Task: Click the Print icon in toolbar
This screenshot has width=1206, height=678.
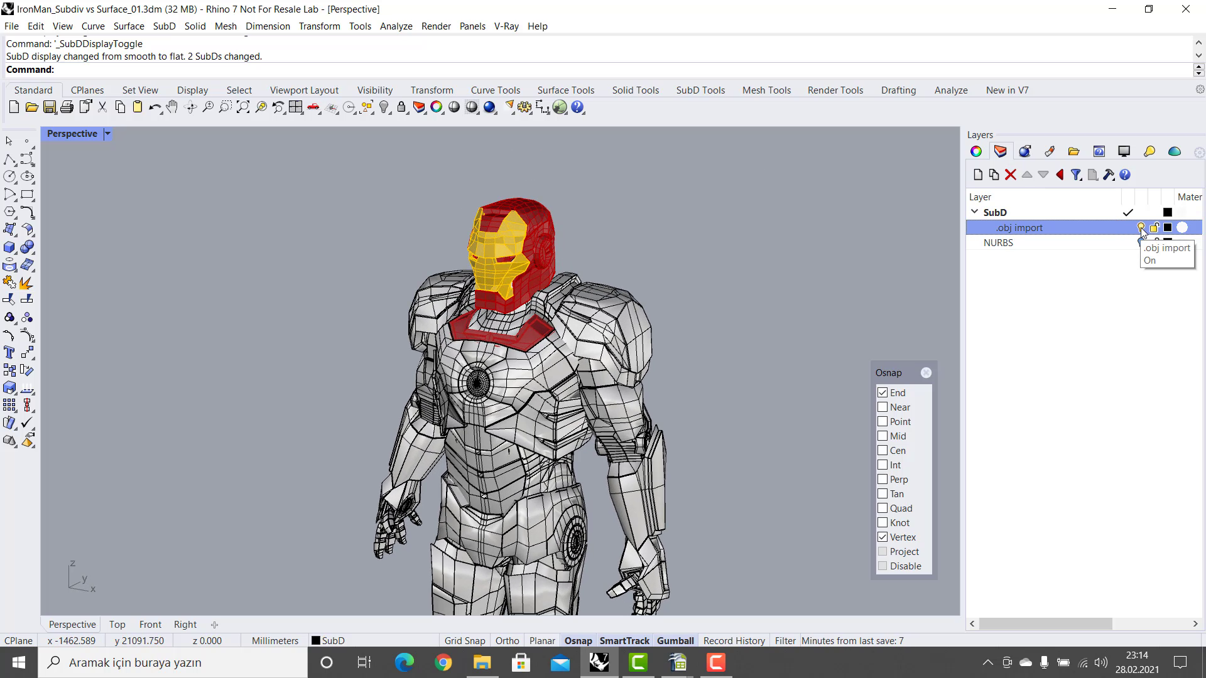Action: point(67,107)
